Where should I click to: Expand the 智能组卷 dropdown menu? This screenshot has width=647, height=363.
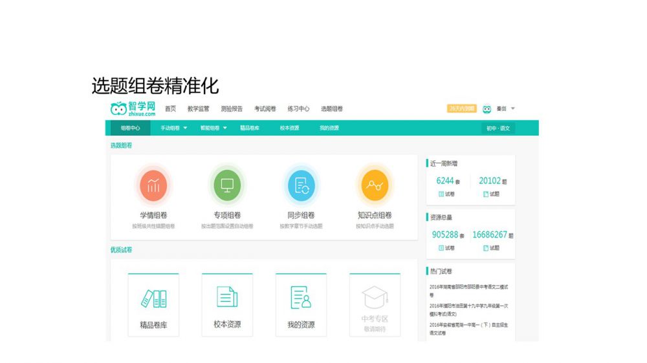click(213, 128)
